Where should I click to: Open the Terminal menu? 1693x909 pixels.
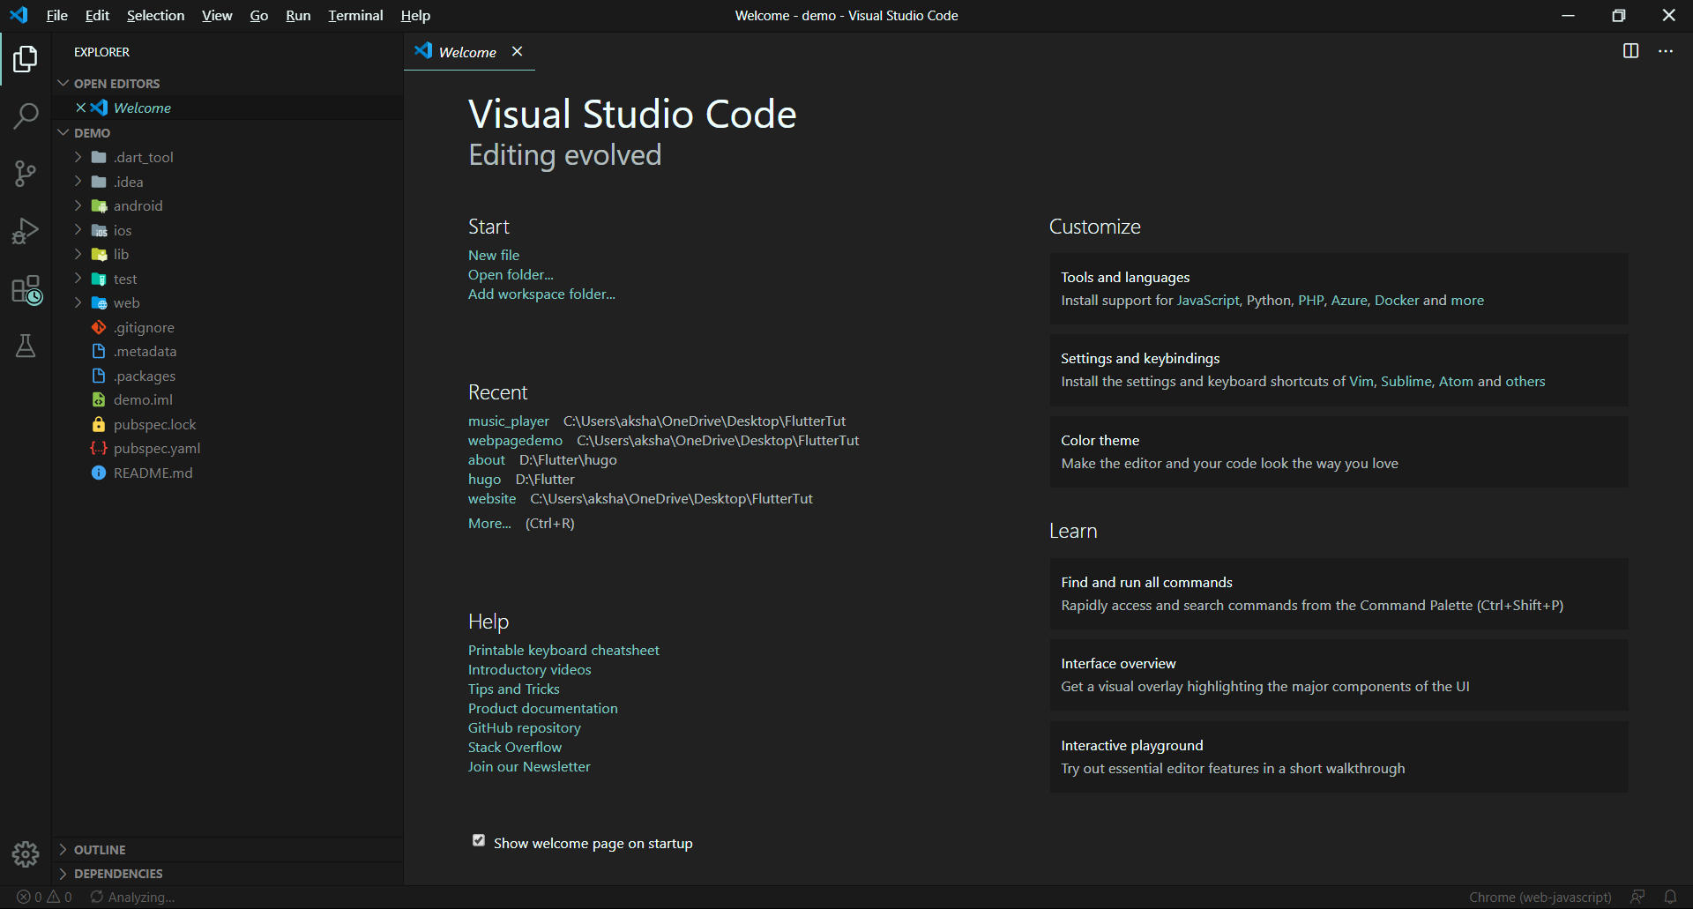[x=355, y=15]
